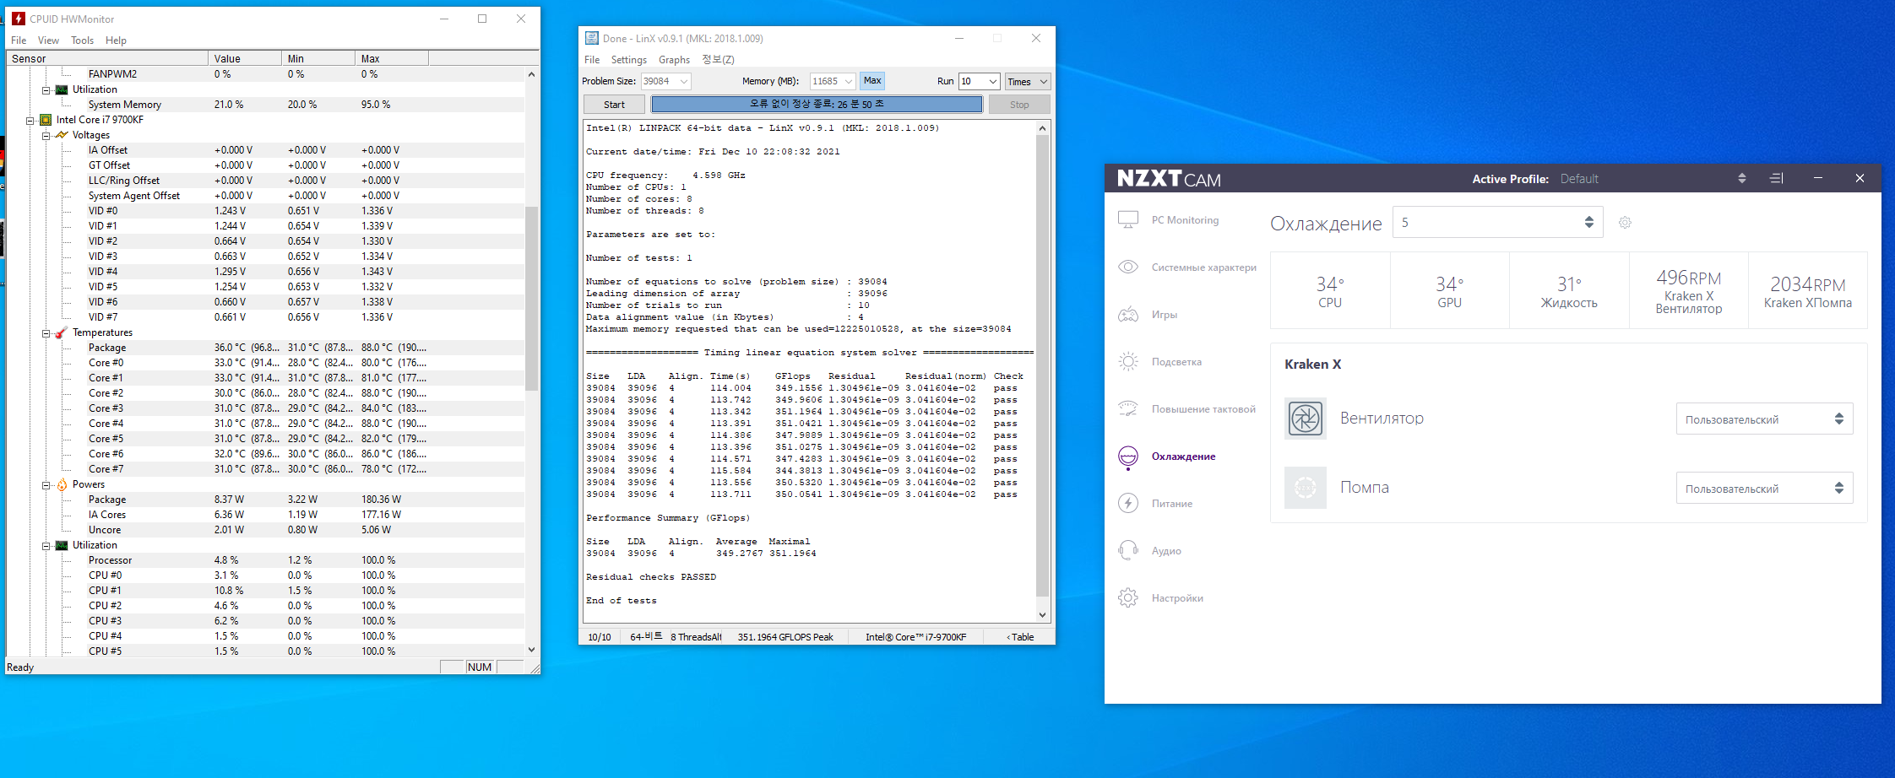Click the HWMonitor vertical scrollbar thumb
This screenshot has height=778, width=1895.
pyautogui.click(x=531, y=297)
